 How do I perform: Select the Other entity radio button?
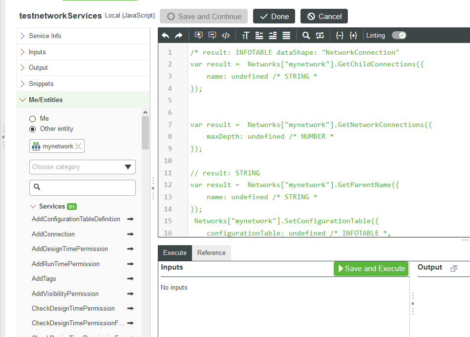33,129
